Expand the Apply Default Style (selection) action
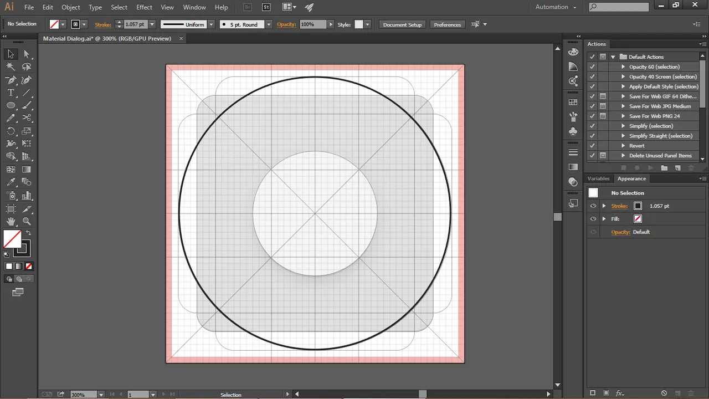Image resolution: width=709 pixels, height=399 pixels. 623,86
